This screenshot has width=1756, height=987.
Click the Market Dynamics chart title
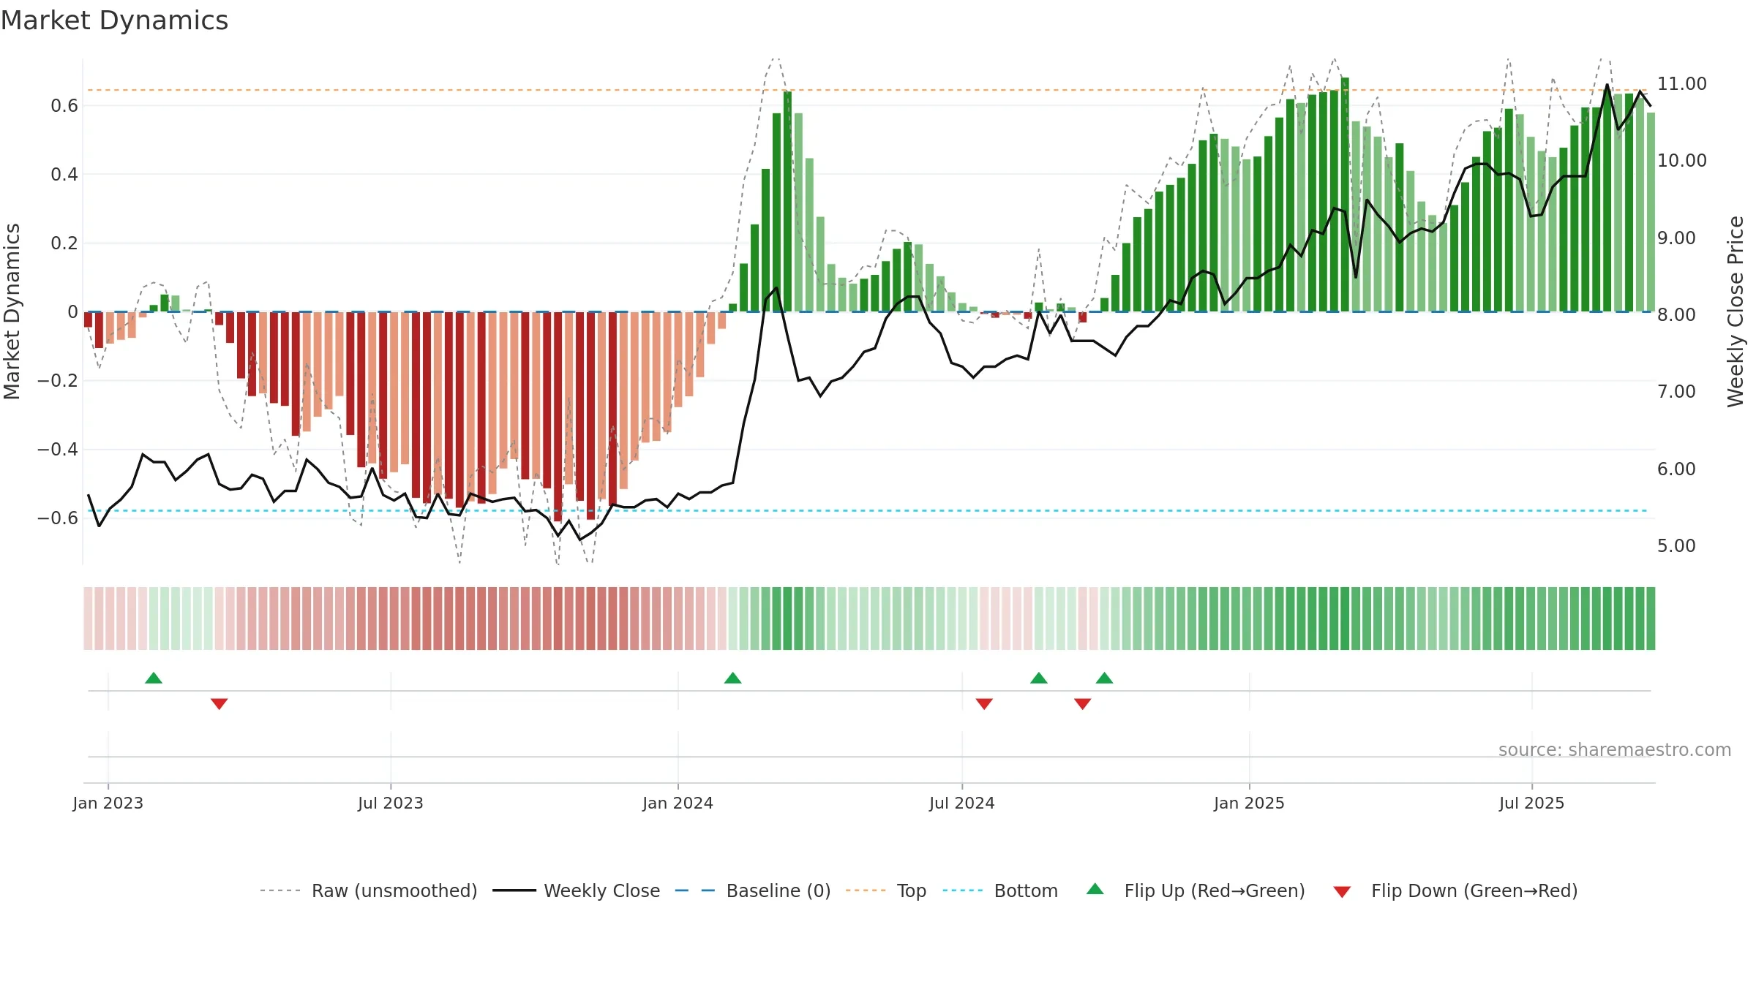click(x=114, y=20)
